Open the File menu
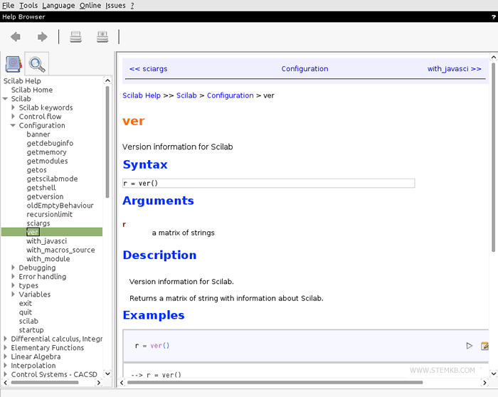The height and width of the screenshot is (397, 498). 8,6
